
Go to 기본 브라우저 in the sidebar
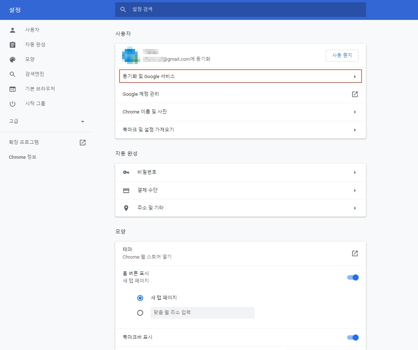40,89
